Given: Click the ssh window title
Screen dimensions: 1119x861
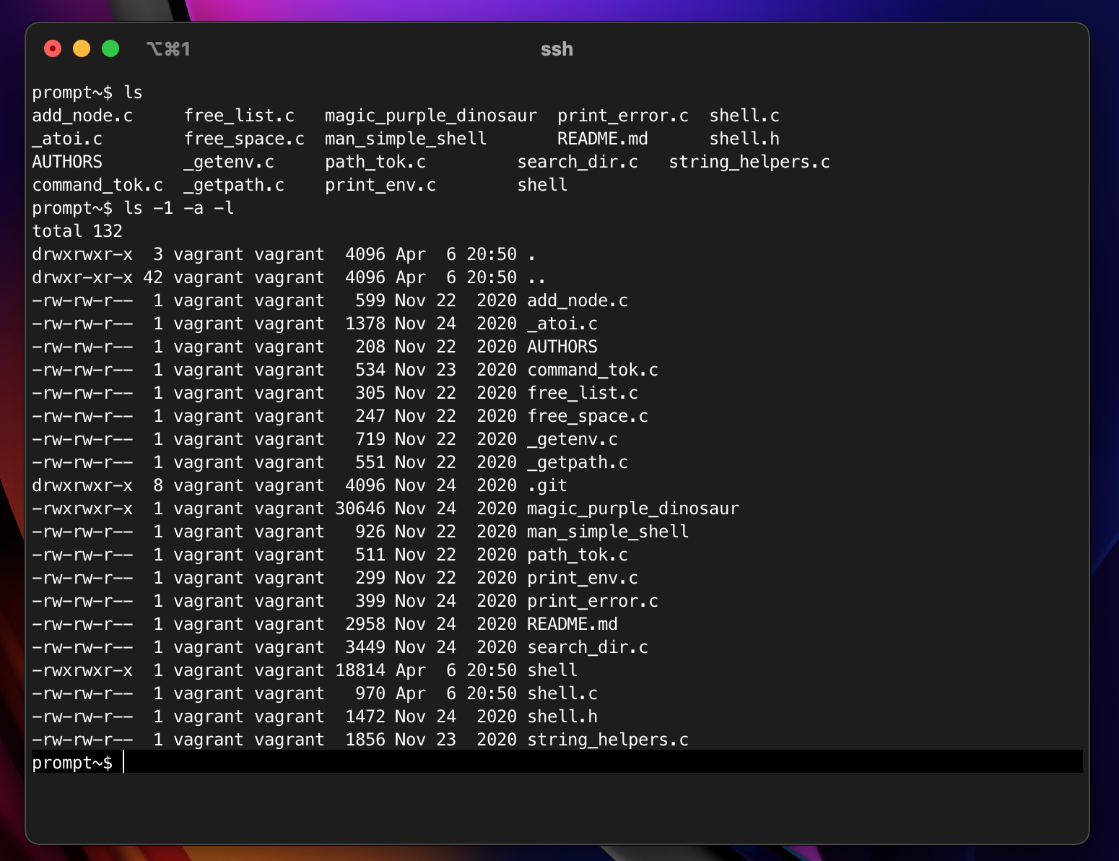Looking at the screenshot, I should point(557,49).
